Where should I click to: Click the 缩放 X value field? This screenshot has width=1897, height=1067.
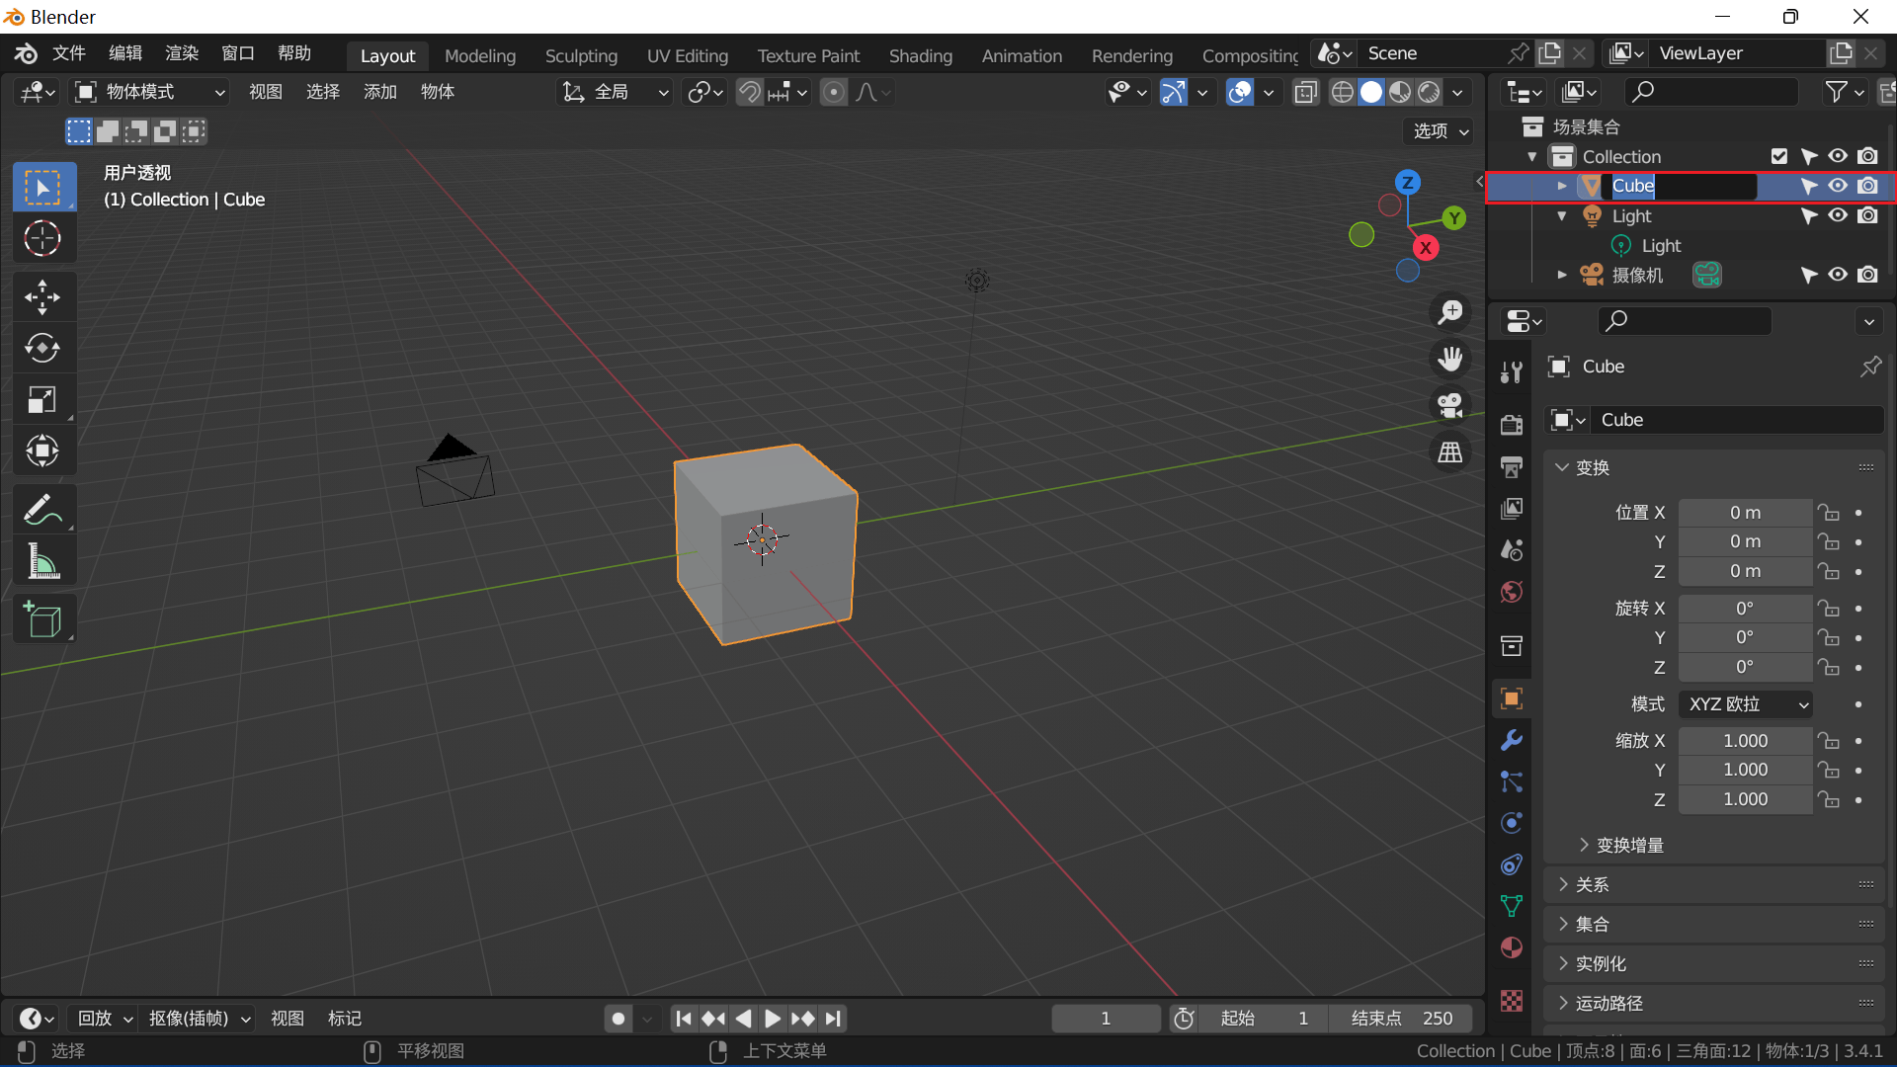pyautogui.click(x=1745, y=741)
